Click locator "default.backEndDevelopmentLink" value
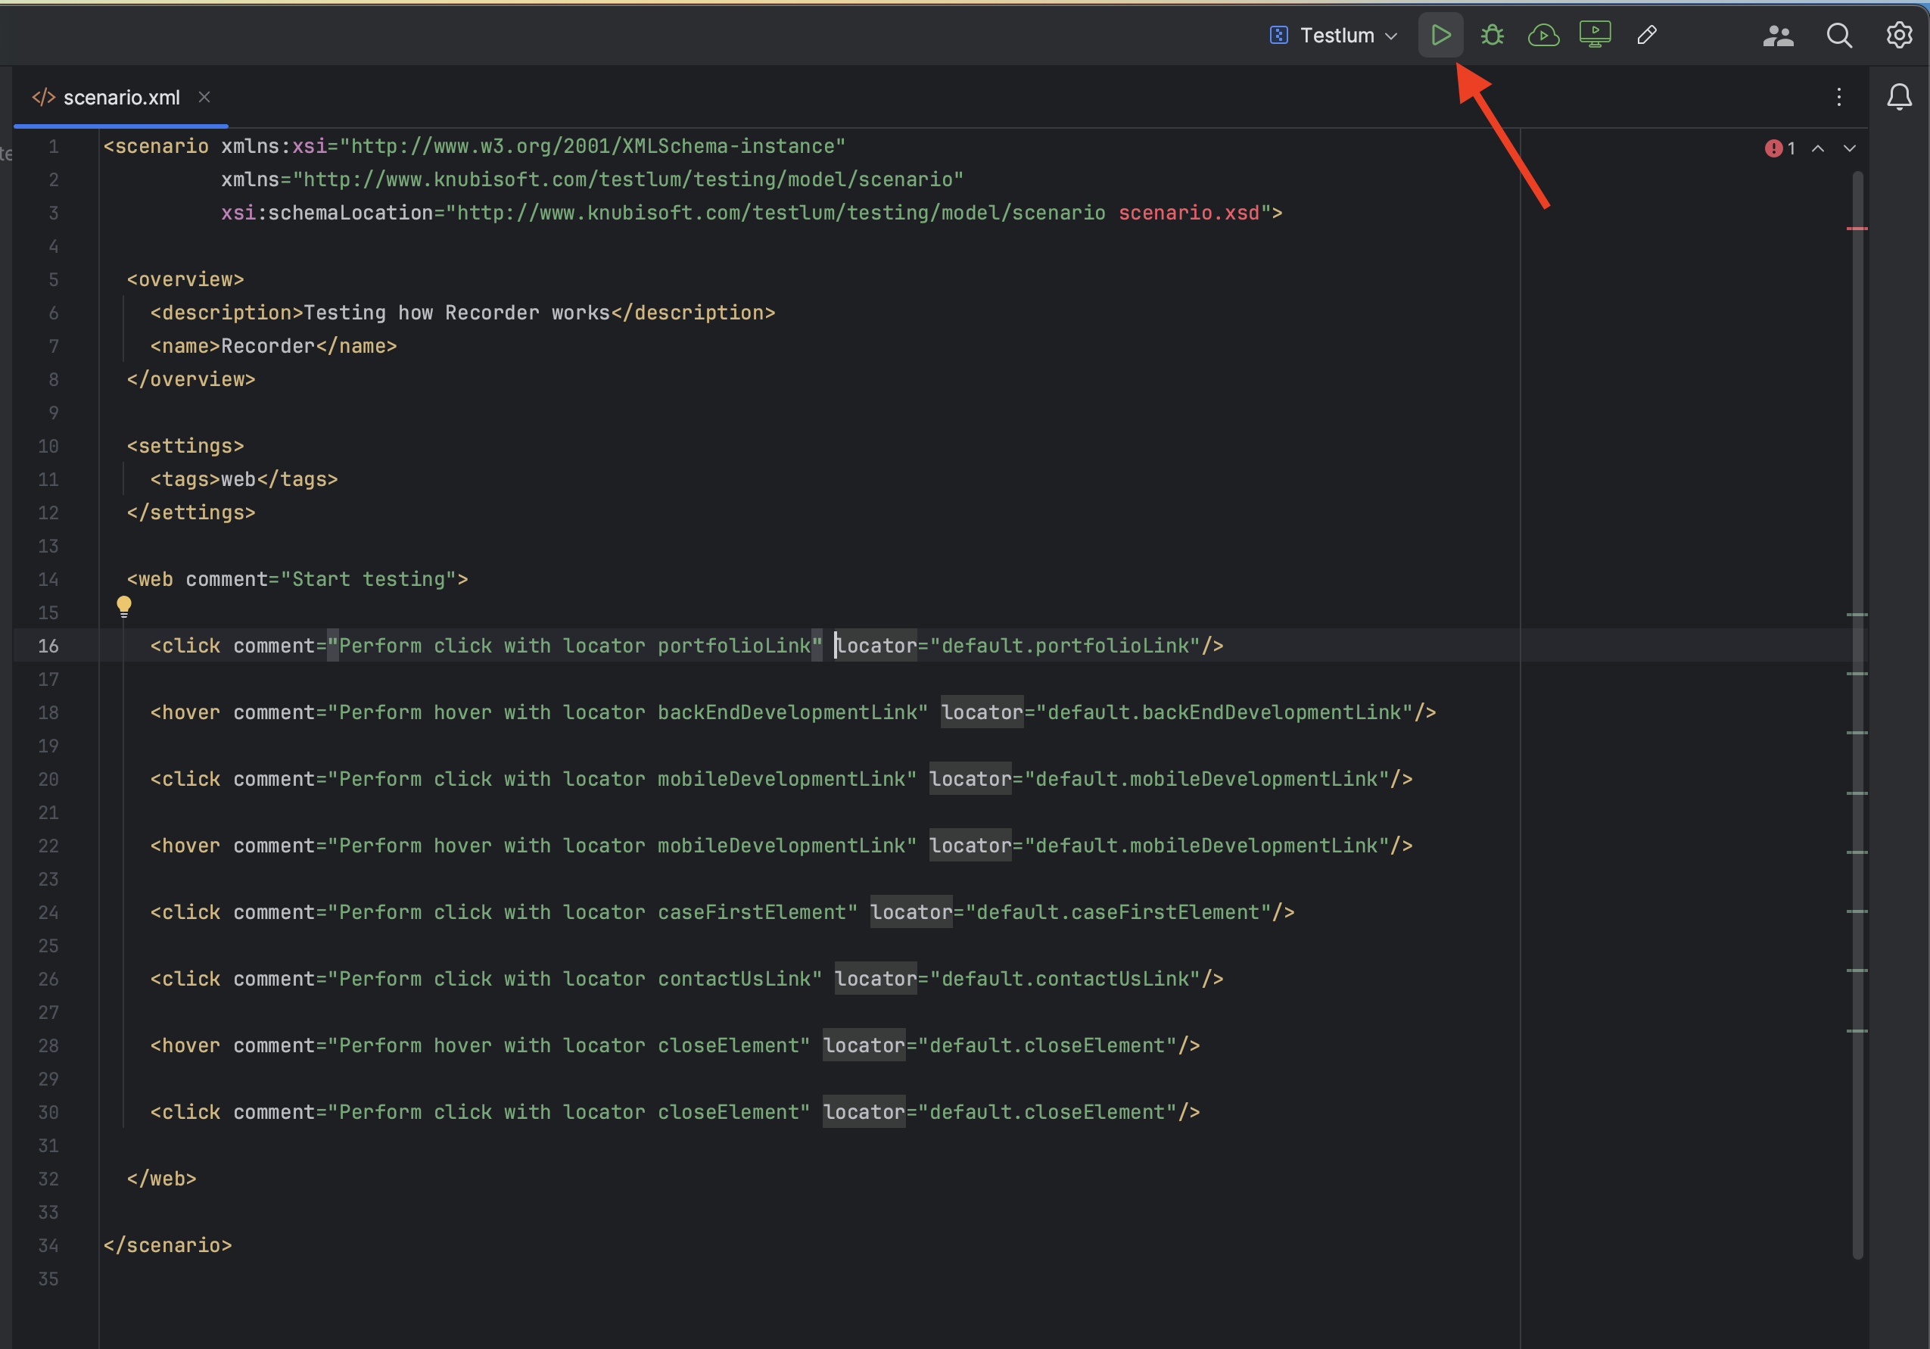This screenshot has height=1349, width=1930. click(x=1224, y=712)
